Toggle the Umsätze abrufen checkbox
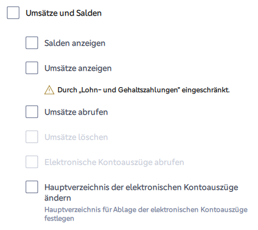Image resolution: width=258 pixels, height=230 pixels. (32, 112)
